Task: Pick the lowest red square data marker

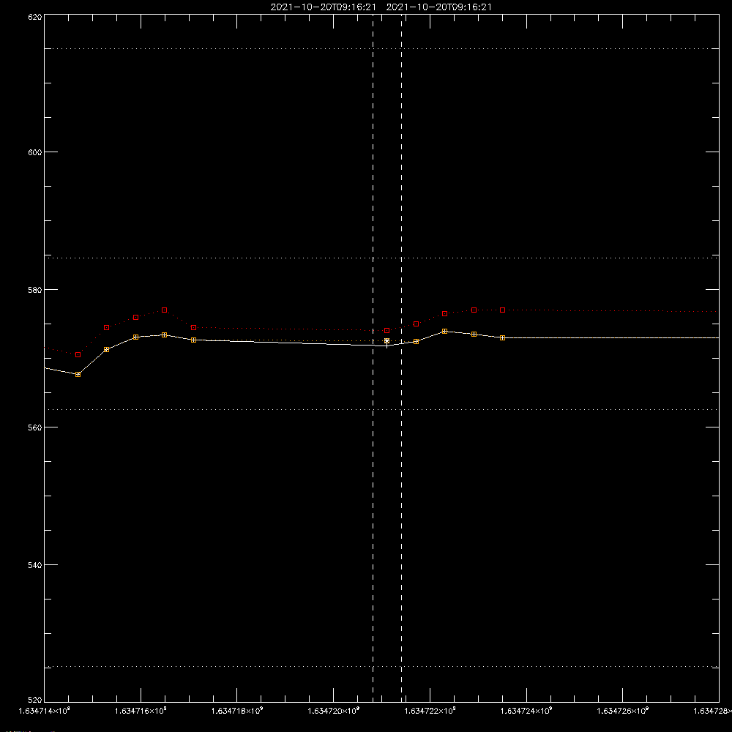Action: [78, 355]
